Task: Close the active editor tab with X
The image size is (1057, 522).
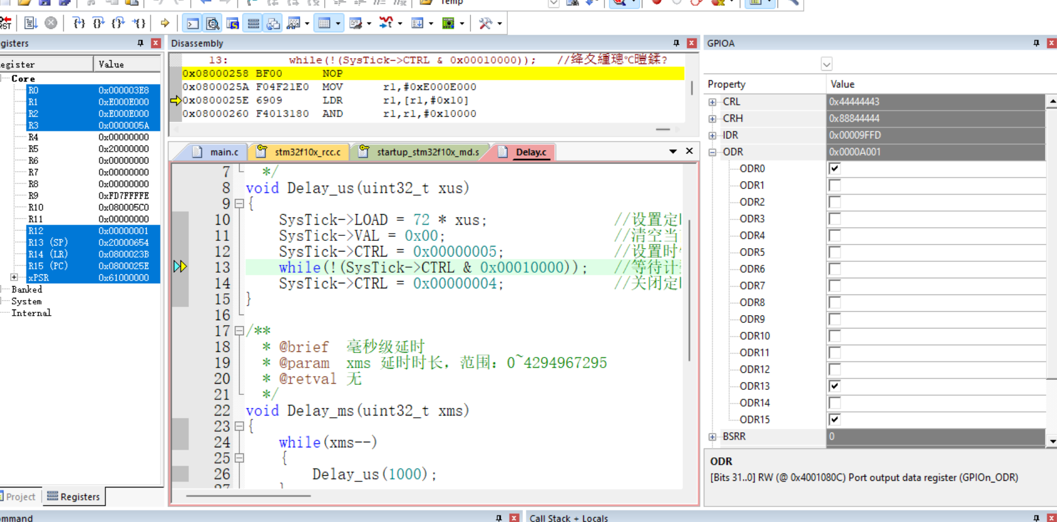Action: [689, 151]
